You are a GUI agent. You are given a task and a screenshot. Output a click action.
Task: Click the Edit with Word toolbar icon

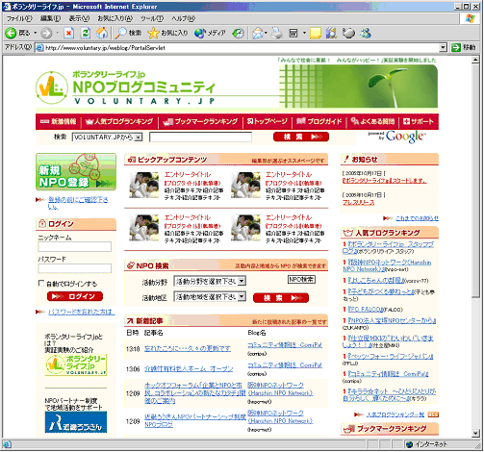[293, 33]
